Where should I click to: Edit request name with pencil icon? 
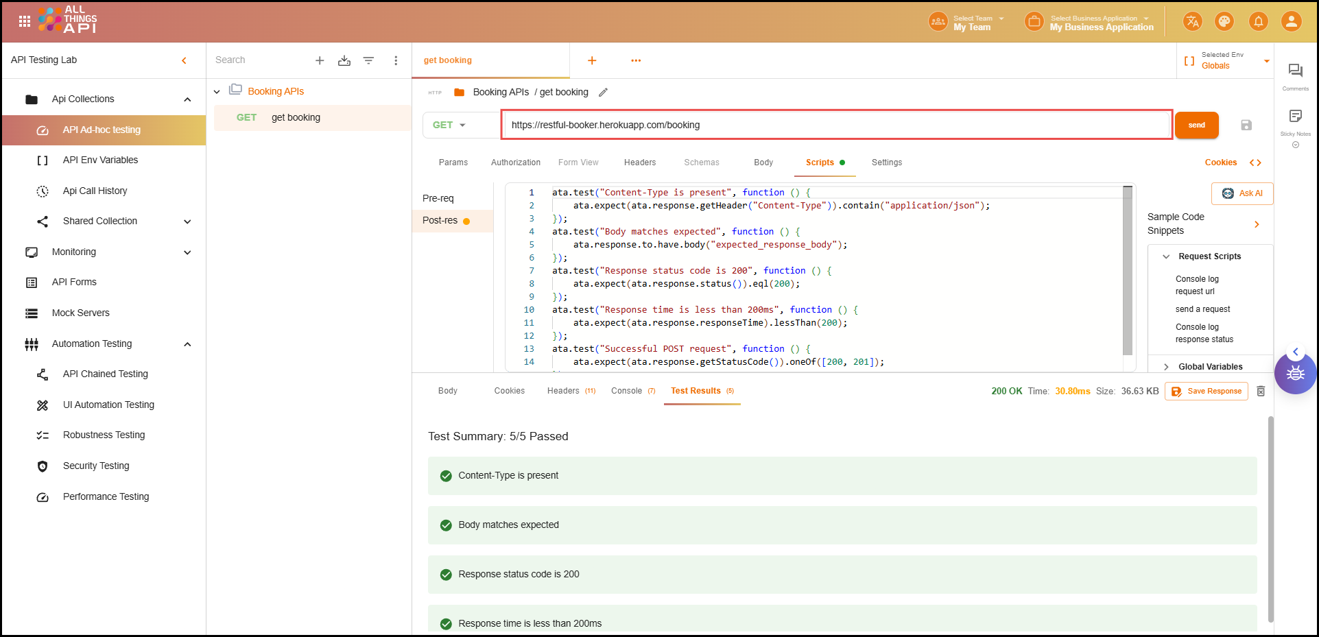pos(604,93)
